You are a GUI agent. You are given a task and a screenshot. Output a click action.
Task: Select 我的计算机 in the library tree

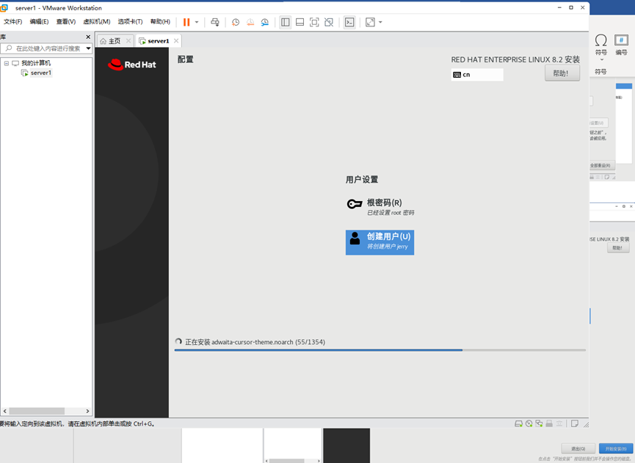[36, 63]
